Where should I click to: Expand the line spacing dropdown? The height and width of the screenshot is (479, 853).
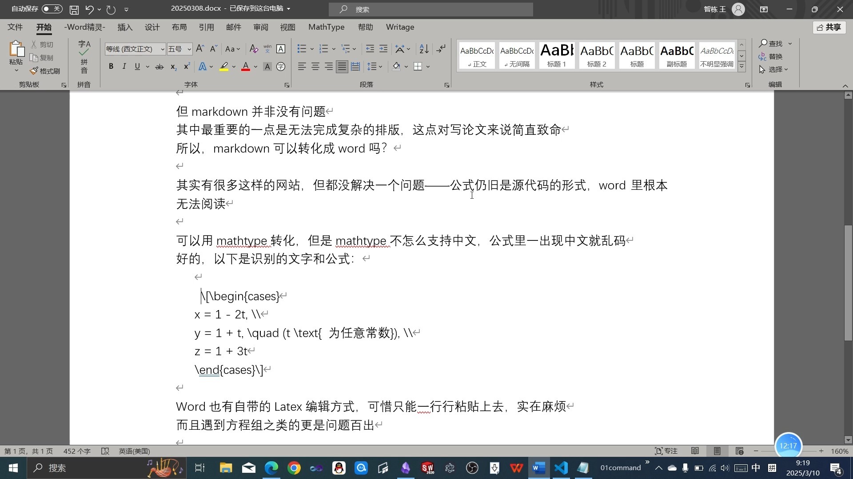pyautogui.click(x=381, y=67)
